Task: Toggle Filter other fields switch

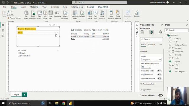Action: coord(159,71)
